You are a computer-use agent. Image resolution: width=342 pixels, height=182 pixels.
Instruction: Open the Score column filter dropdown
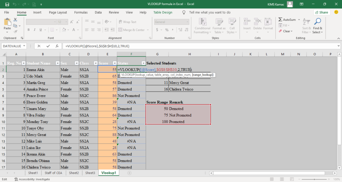click(x=115, y=63)
